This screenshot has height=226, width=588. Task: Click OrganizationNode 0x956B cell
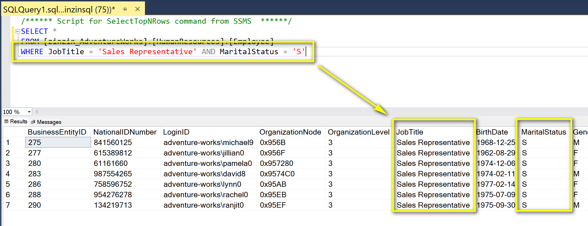pyautogui.click(x=291, y=142)
